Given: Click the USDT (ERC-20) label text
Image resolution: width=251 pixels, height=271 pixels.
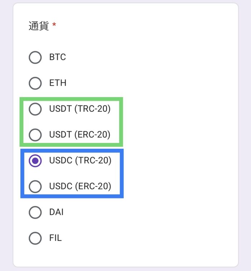Looking at the screenshot, I should (80, 135).
